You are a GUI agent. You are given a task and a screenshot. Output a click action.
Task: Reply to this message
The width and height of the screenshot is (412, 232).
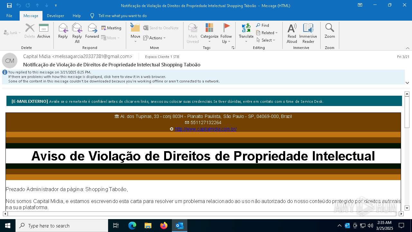point(63,31)
